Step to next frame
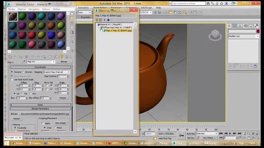The image size is (264, 148). (x=235, y=133)
